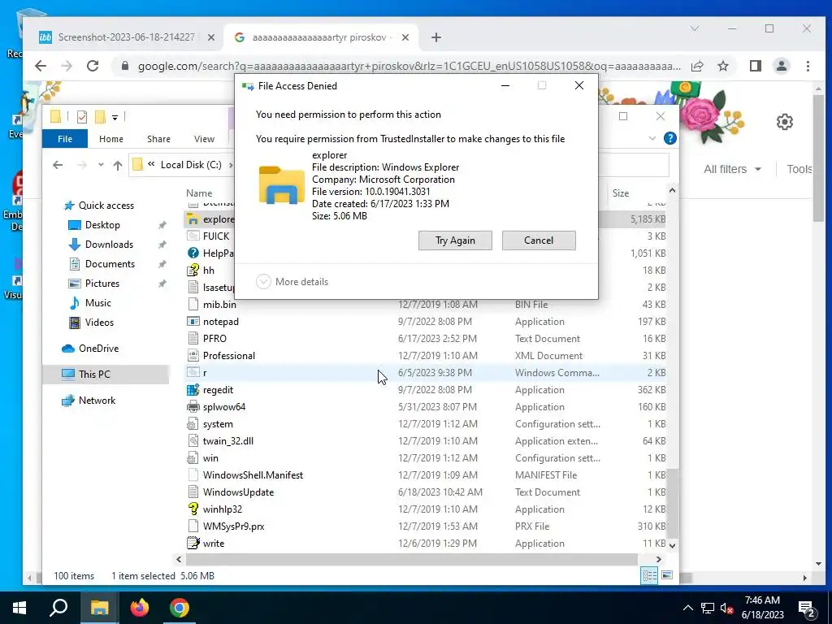Toggle Chrome side panel
Viewport: 832px width, 624px height.
coord(756,67)
